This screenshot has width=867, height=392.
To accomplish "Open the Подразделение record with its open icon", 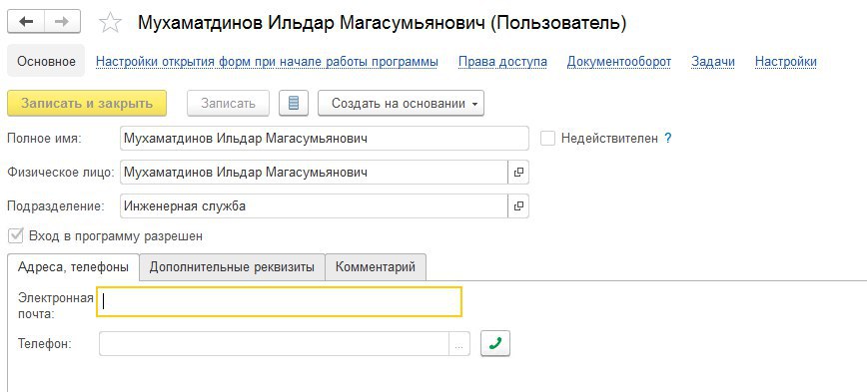I will click(518, 205).
